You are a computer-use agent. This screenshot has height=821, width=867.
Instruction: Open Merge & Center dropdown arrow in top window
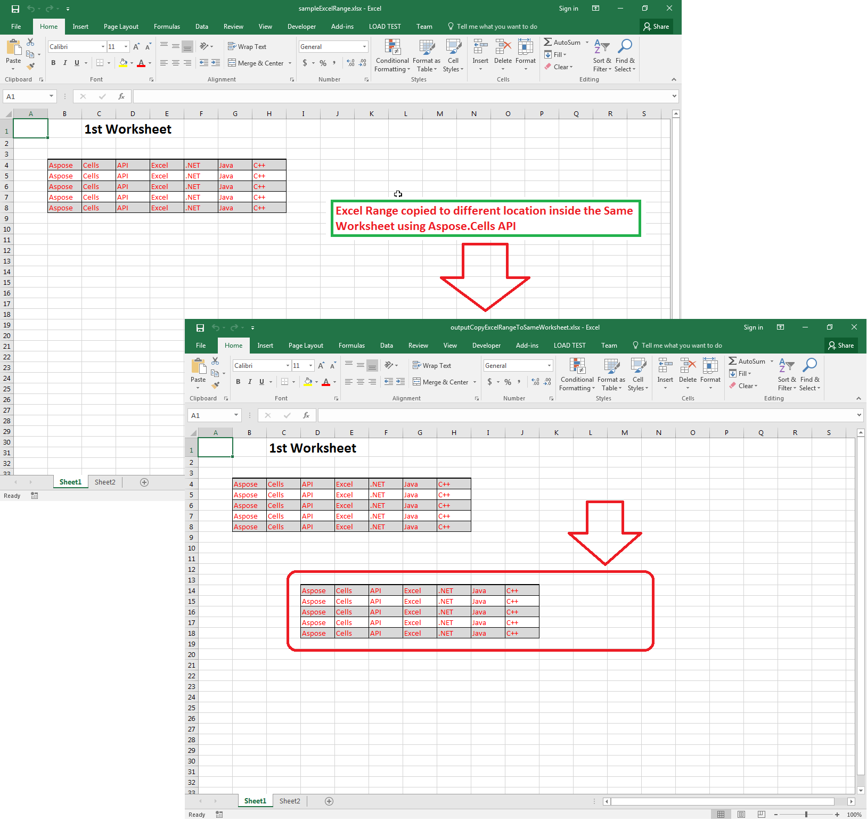tap(290, 63)
